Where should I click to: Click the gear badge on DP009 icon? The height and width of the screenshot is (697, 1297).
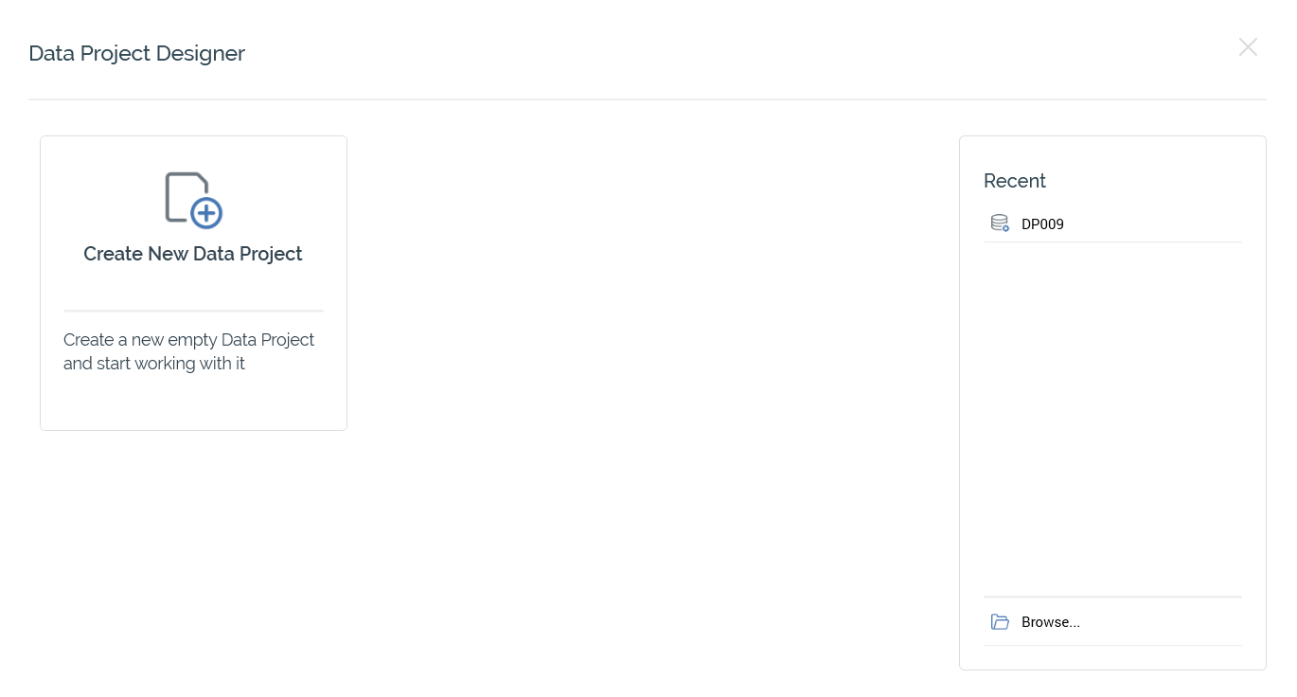[1005, 228]
